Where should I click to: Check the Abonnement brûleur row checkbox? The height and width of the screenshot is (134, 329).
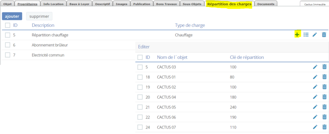tap(8, 45)
